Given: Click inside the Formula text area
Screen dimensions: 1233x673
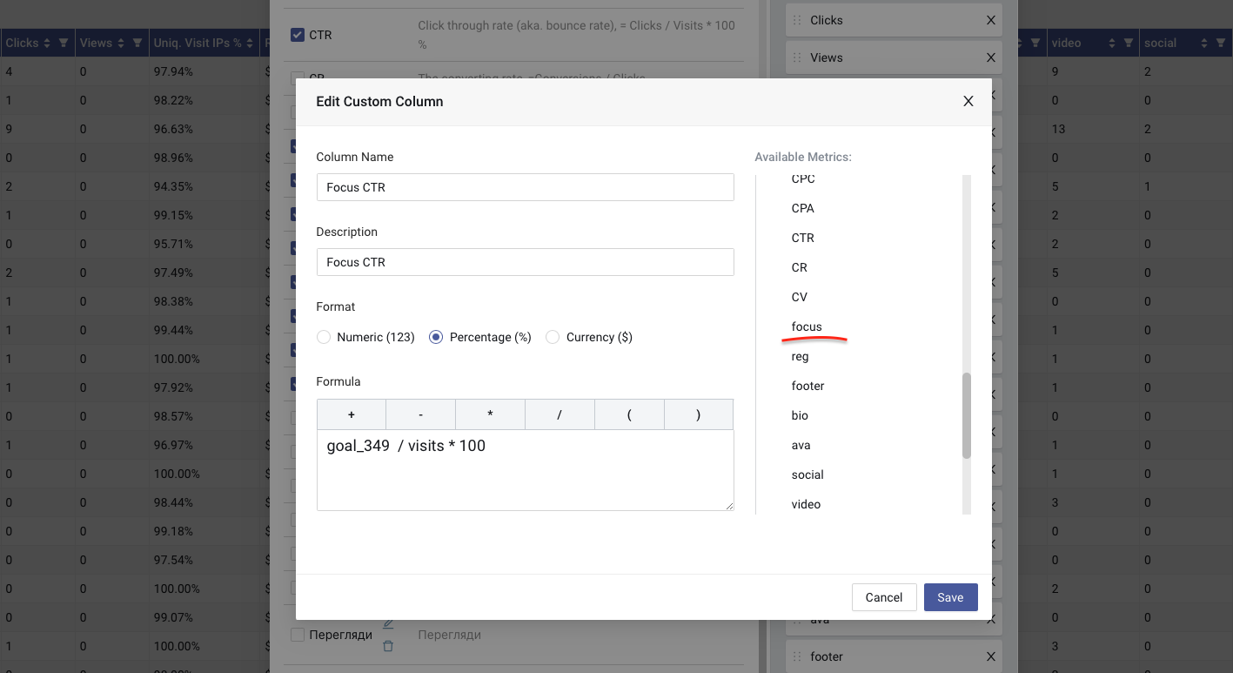Looking at the screenshot, I should coord(526,470).
